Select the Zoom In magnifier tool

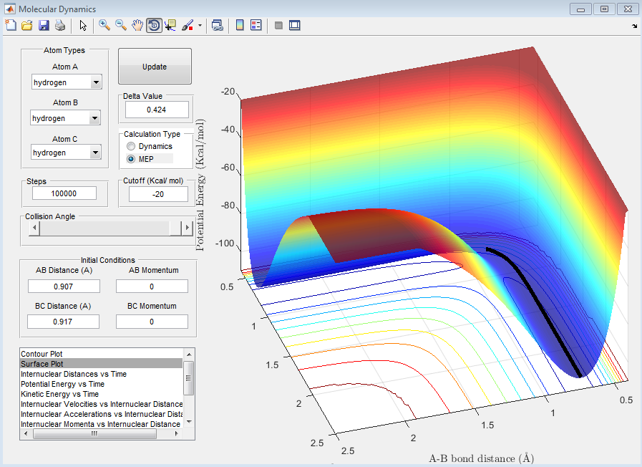point(104,26)
